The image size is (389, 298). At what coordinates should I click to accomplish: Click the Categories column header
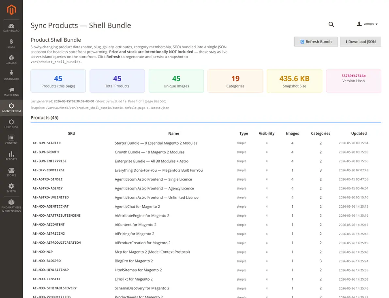click(x=321, y=133)
